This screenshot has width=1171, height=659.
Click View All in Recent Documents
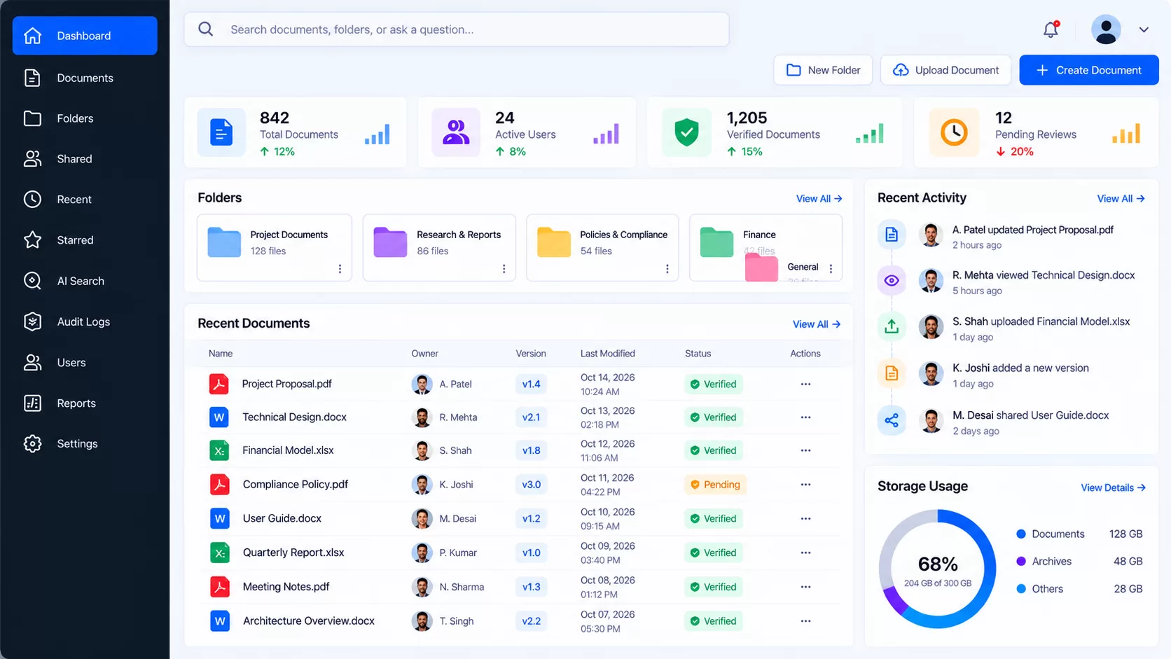point(817,324)
